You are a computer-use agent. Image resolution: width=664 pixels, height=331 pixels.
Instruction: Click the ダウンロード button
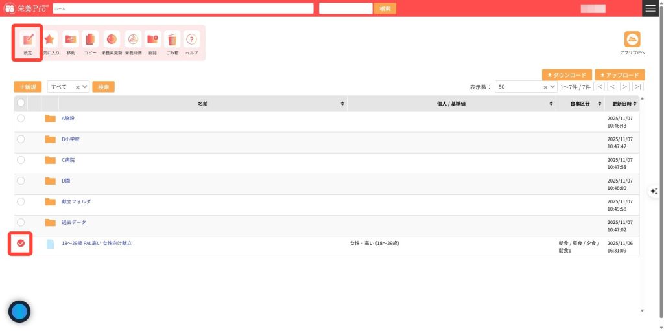566,75
